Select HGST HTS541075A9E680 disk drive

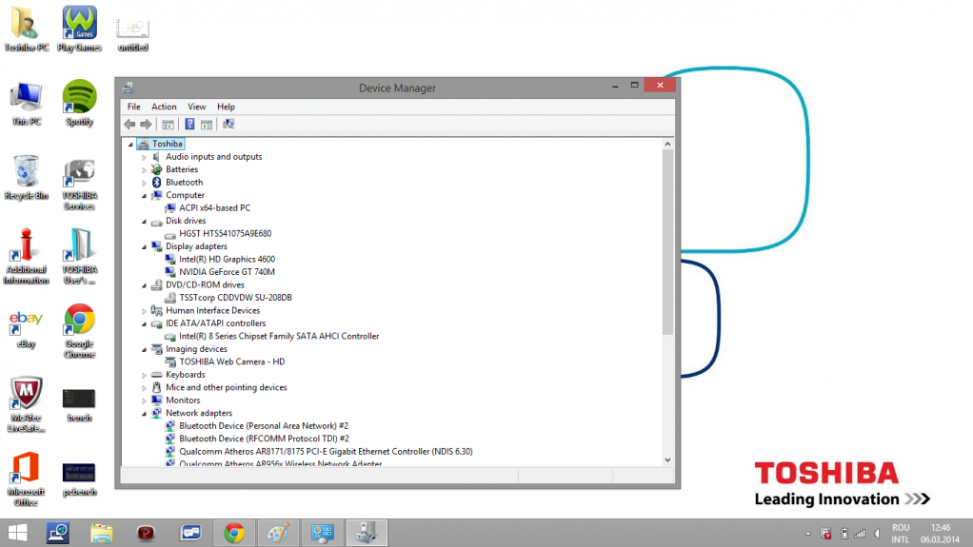click(x=226, y=233)
